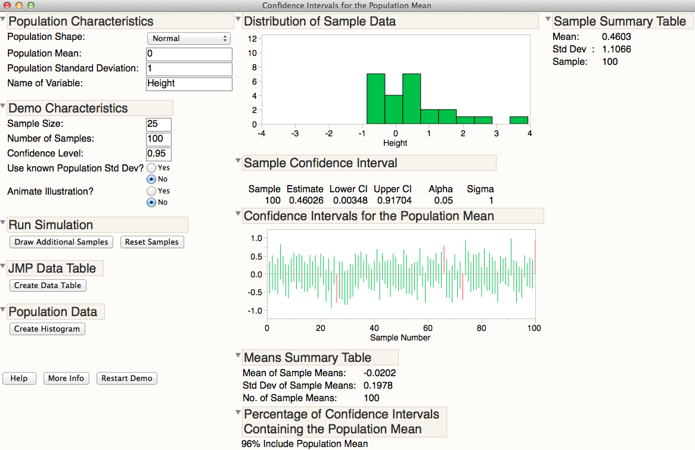Open the More Info page

[x=66, y=378]
